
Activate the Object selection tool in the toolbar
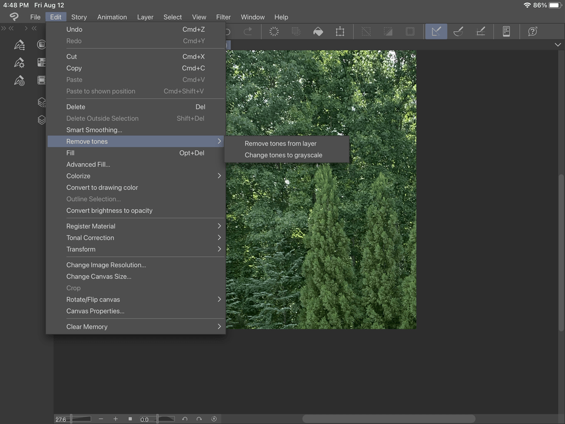436,31
